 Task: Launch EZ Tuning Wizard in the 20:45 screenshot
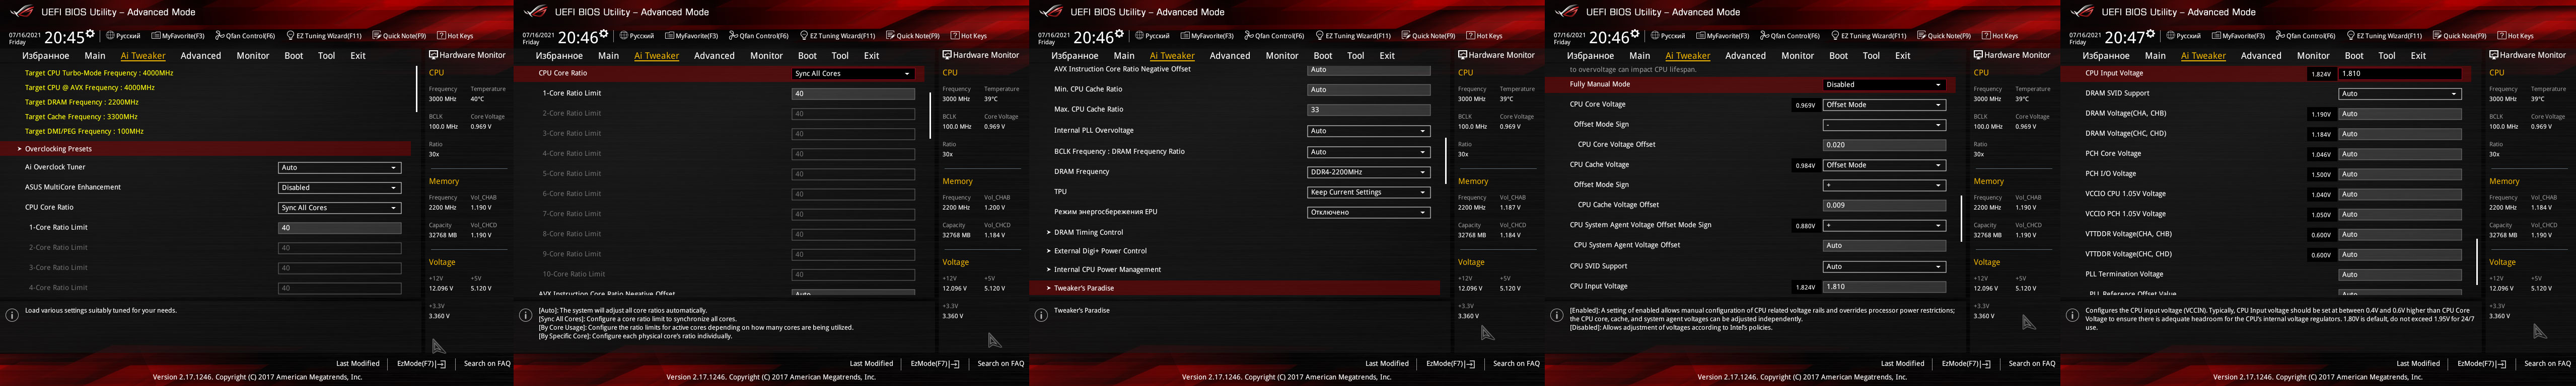coord(325,36)
